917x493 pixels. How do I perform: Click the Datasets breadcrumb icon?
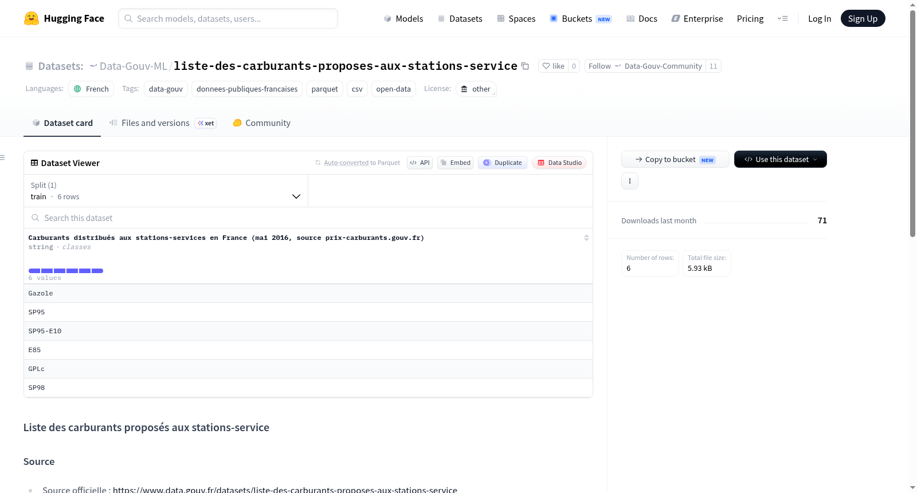pos(29,66)
